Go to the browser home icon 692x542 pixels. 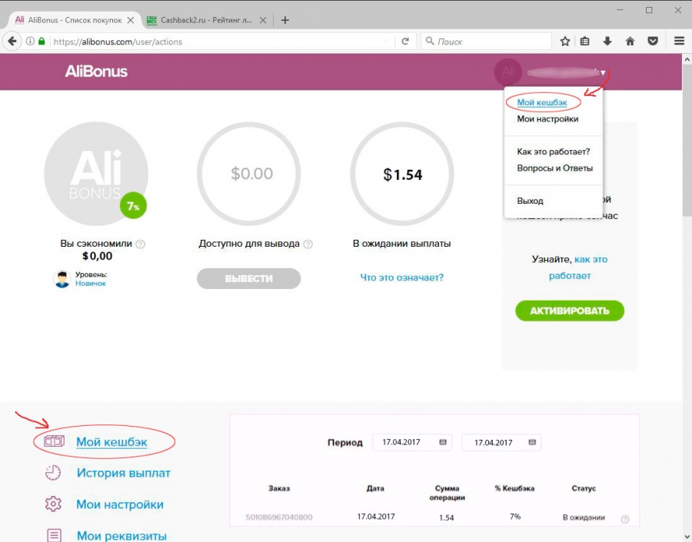point(630,42)
